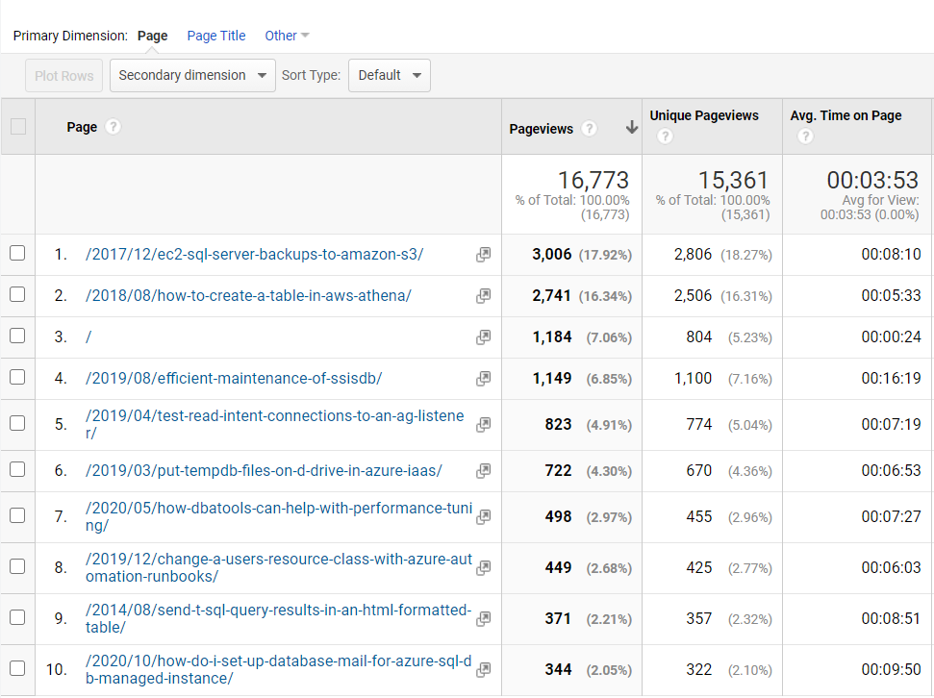The image size is (934, 698).
Task: Open help info for Unique Pageviews column
Action: (664, 137)
